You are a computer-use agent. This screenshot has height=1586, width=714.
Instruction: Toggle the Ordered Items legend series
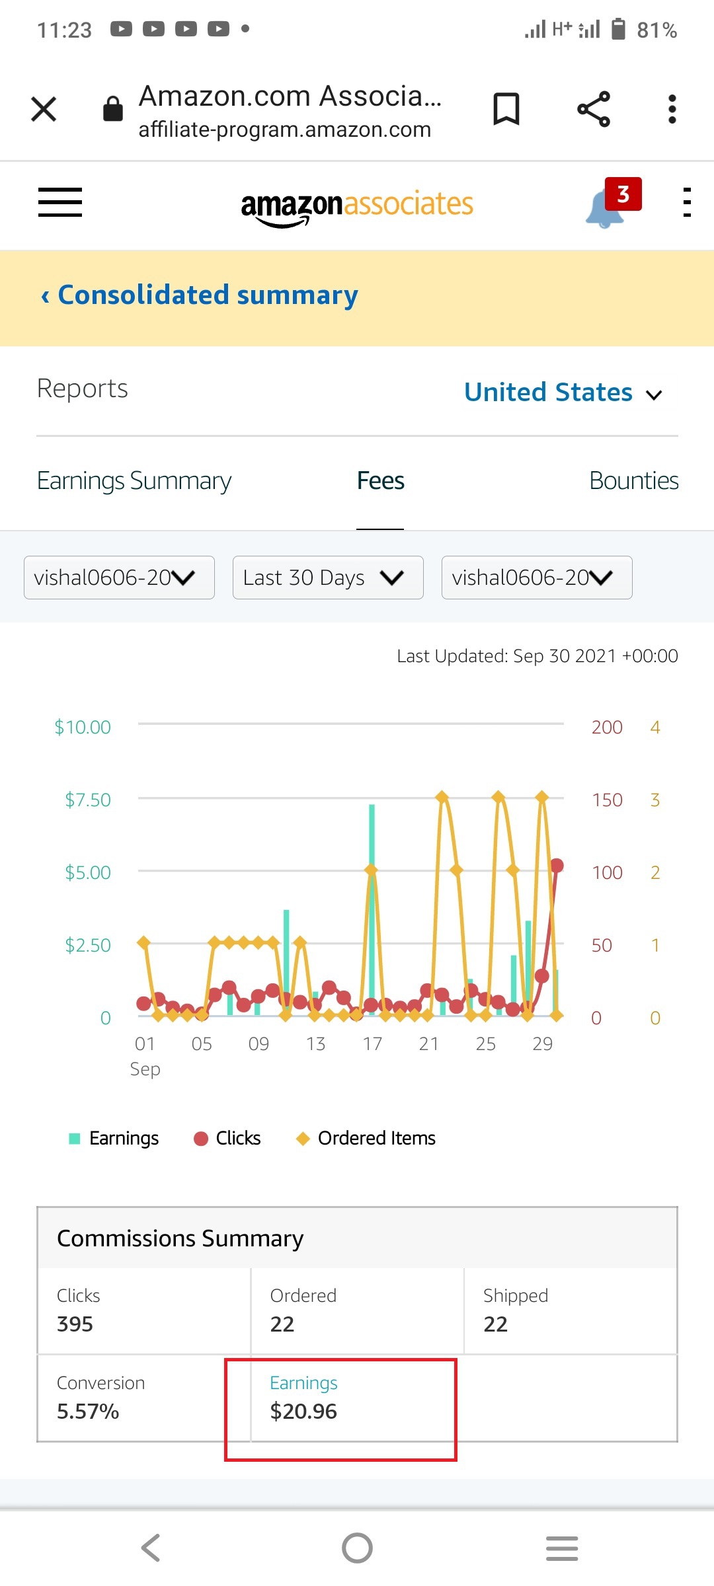pyautogui.click(x=366, y=1138)
